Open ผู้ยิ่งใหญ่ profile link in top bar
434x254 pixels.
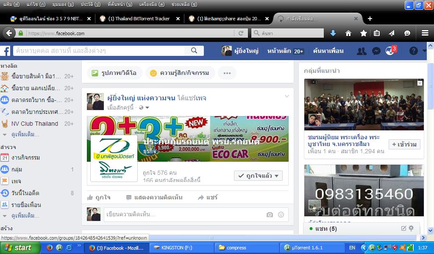[240, 51]
